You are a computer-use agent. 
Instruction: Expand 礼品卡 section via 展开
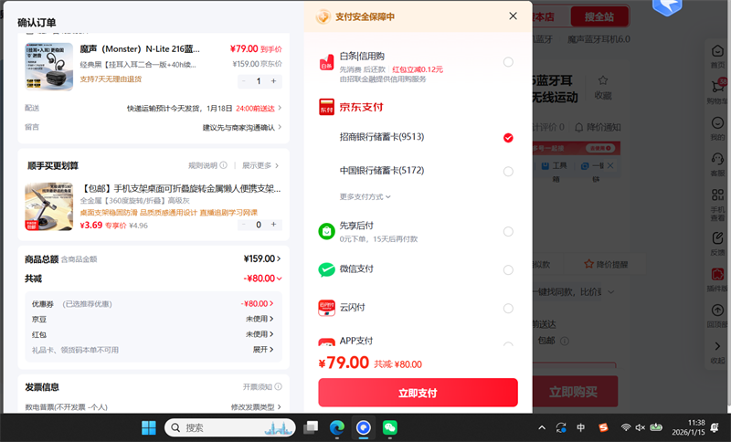(263, 350)
